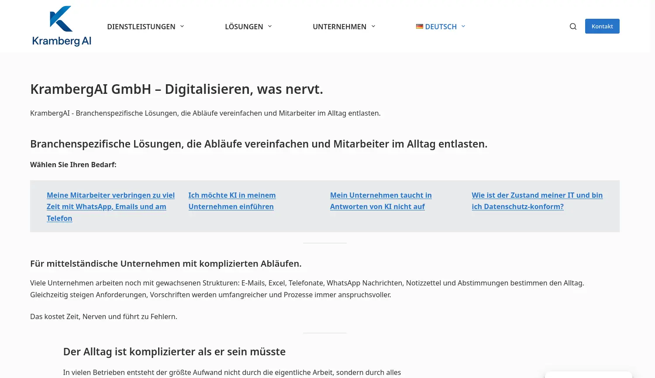Click paragraph starting 'Viele Unternehmen arbeiten noch'
Screen dimensions: 655x378
tap(307, 289)
